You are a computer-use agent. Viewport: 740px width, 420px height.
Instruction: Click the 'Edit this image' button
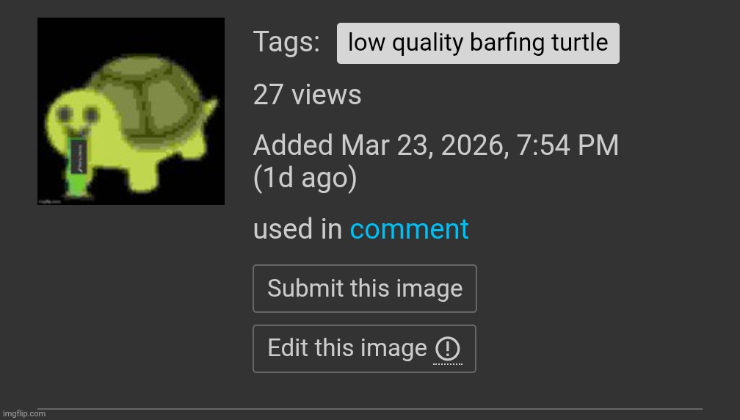pyautogui.click(x=364, y=349)
